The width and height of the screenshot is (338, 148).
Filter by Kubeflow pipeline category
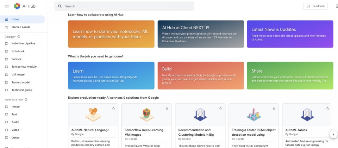23,43
